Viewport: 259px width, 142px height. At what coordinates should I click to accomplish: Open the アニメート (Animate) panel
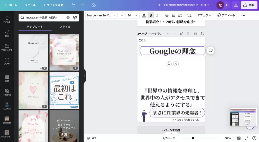point(226,15)
